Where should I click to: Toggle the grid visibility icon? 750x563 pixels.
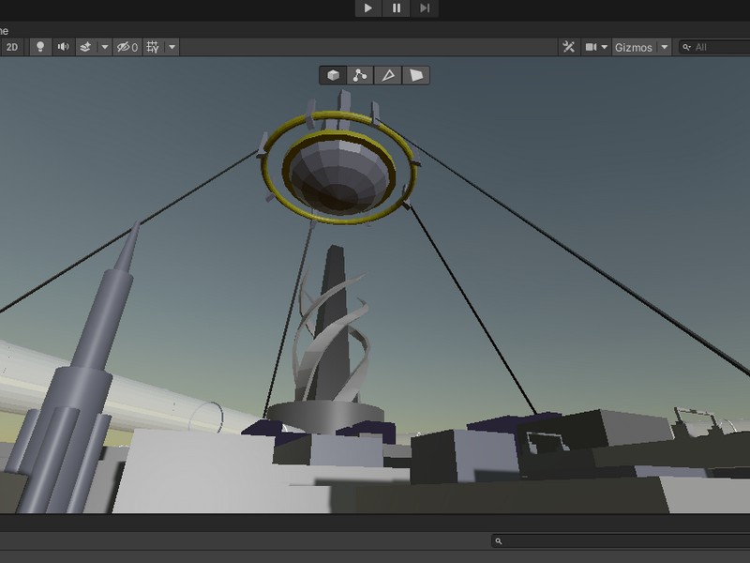click(151, 46)
